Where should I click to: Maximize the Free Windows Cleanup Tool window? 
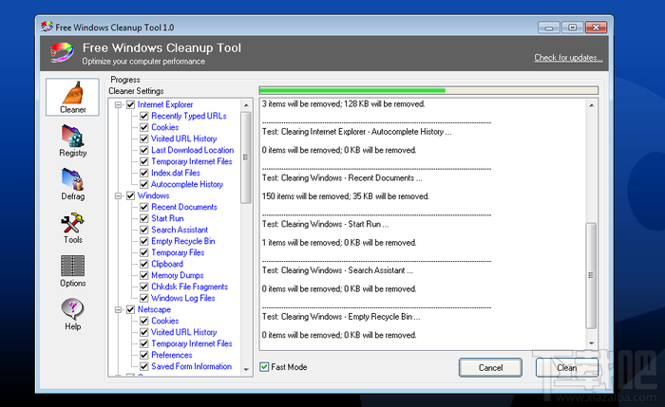coord(572,28)
